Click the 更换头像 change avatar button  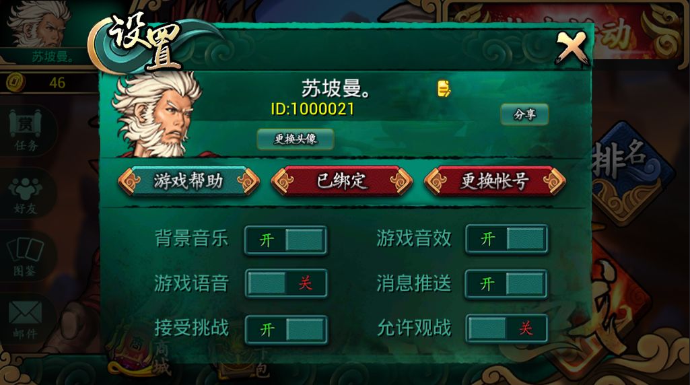pos(296,139)
